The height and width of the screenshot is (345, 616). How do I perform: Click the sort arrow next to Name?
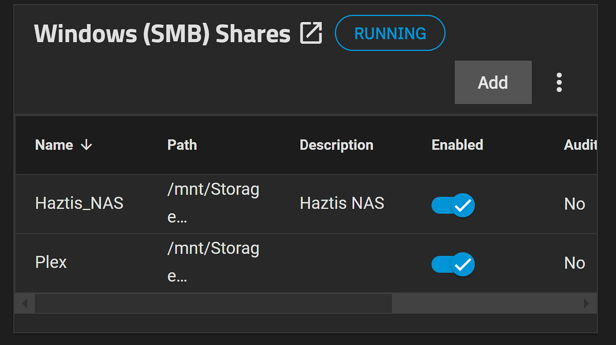pos(87,145)
